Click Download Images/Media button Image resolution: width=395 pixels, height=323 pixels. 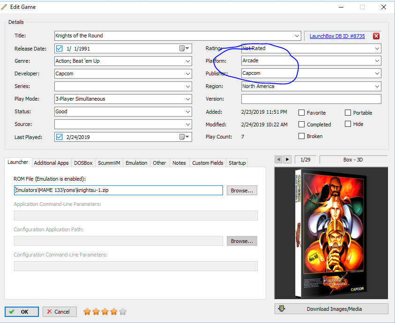[331, 308]
